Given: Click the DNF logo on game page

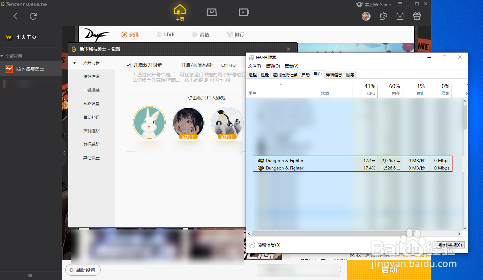Looking at the screenshot, I should tap(98, 35).
